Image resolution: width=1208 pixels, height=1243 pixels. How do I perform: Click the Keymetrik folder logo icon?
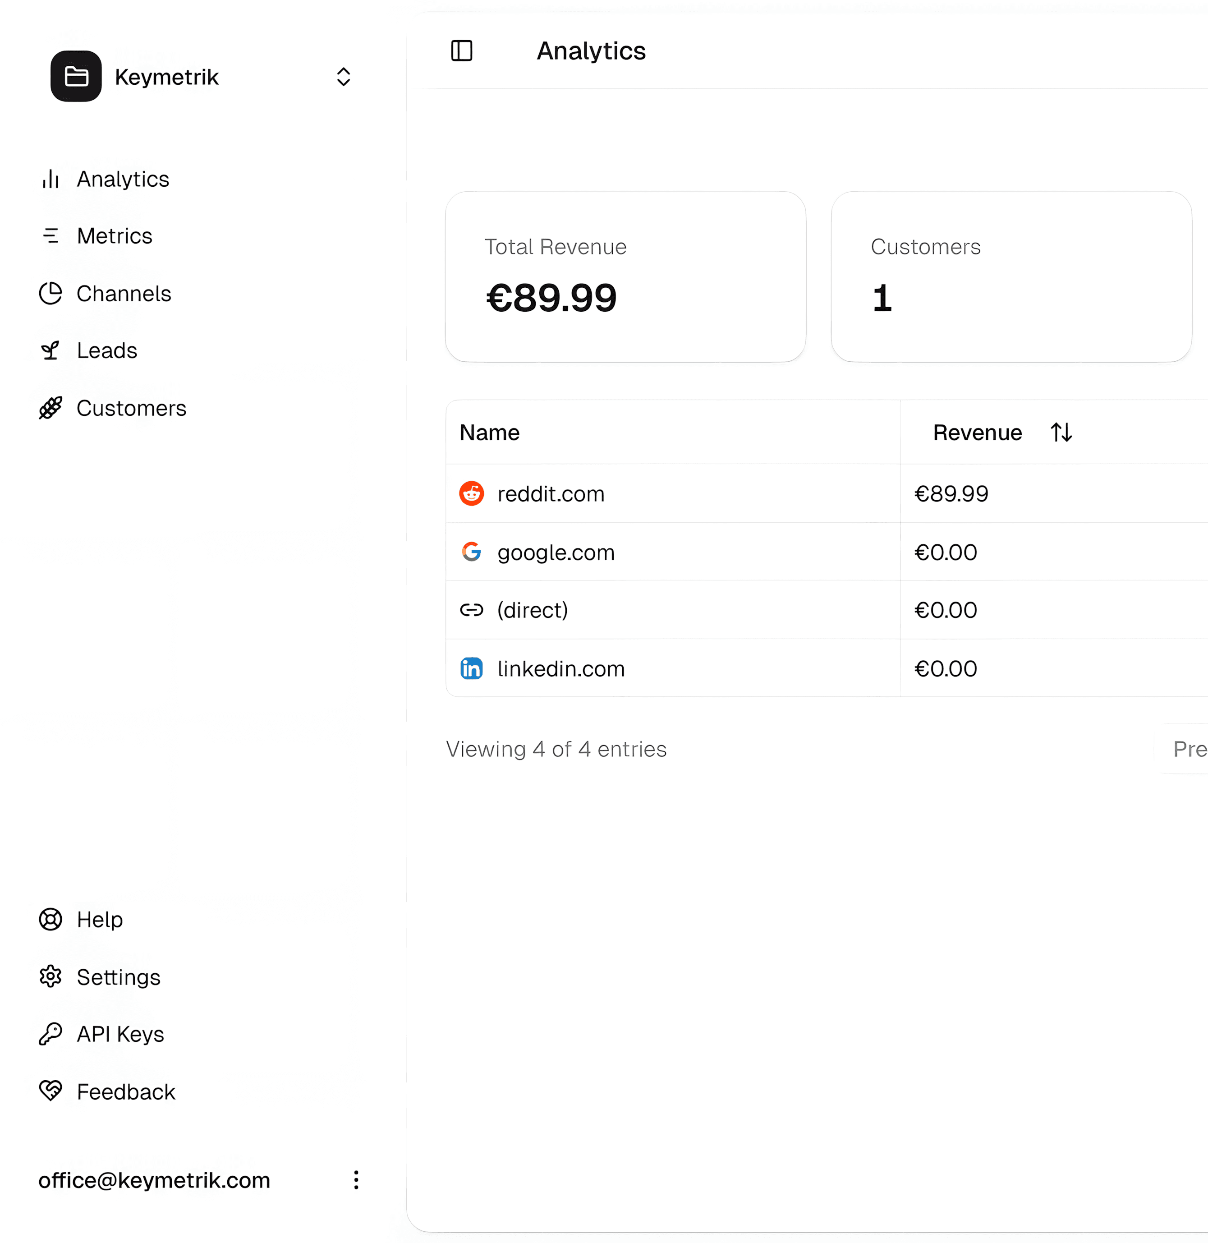(x=76, y=76)
